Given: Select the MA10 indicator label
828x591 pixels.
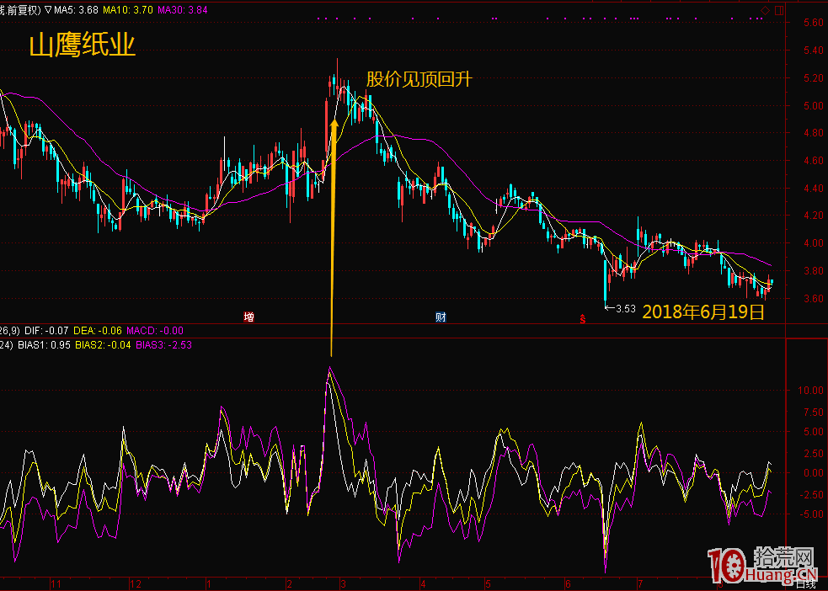Looking at the screenshot, I should click(x=131, y=10).
